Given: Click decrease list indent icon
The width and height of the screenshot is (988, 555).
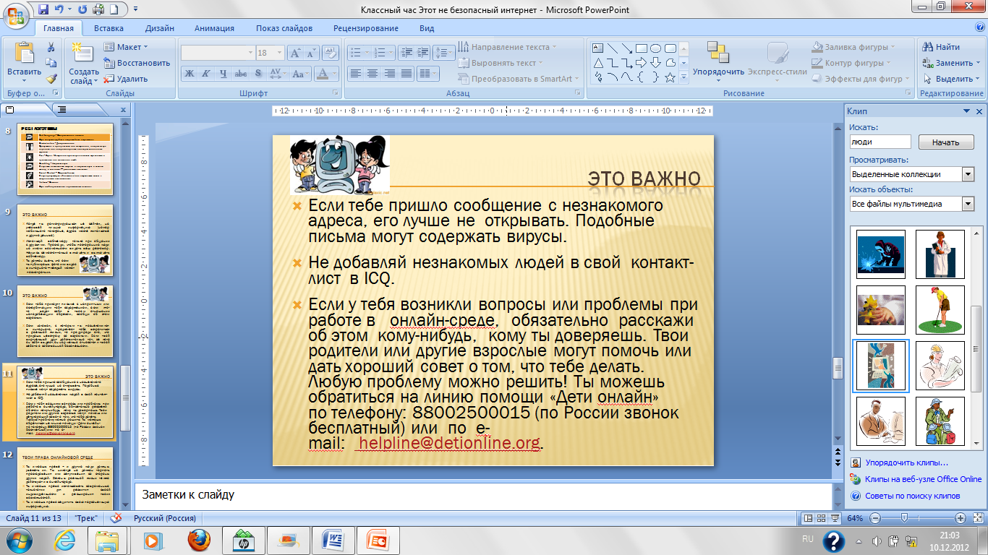Looking at the screenshot, I should 406,53.
